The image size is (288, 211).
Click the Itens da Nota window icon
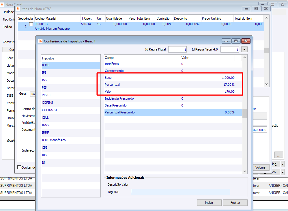pyautogui.click(x=18, y=9)
